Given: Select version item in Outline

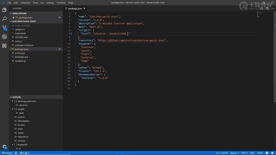Looking at the screenshot, I should (22, 141).
